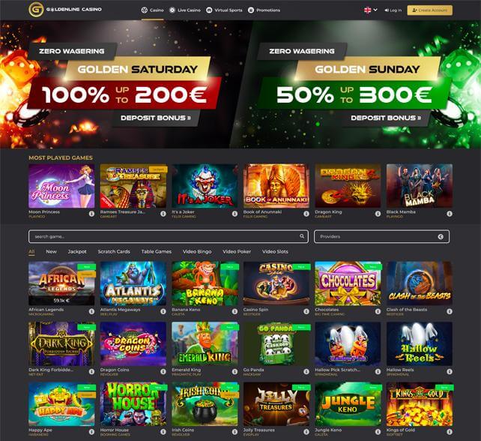The height and width of the screenshot is (441, 481).
Task: Click the Create Account button
Action: coord(429,10)
